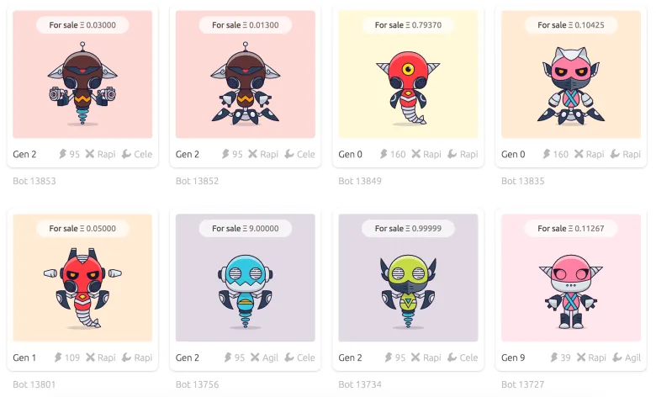This screenshot has height=397, width=656.
Task: Click the lightning bolt icon on Bot 13734 card
Action: 389,357
